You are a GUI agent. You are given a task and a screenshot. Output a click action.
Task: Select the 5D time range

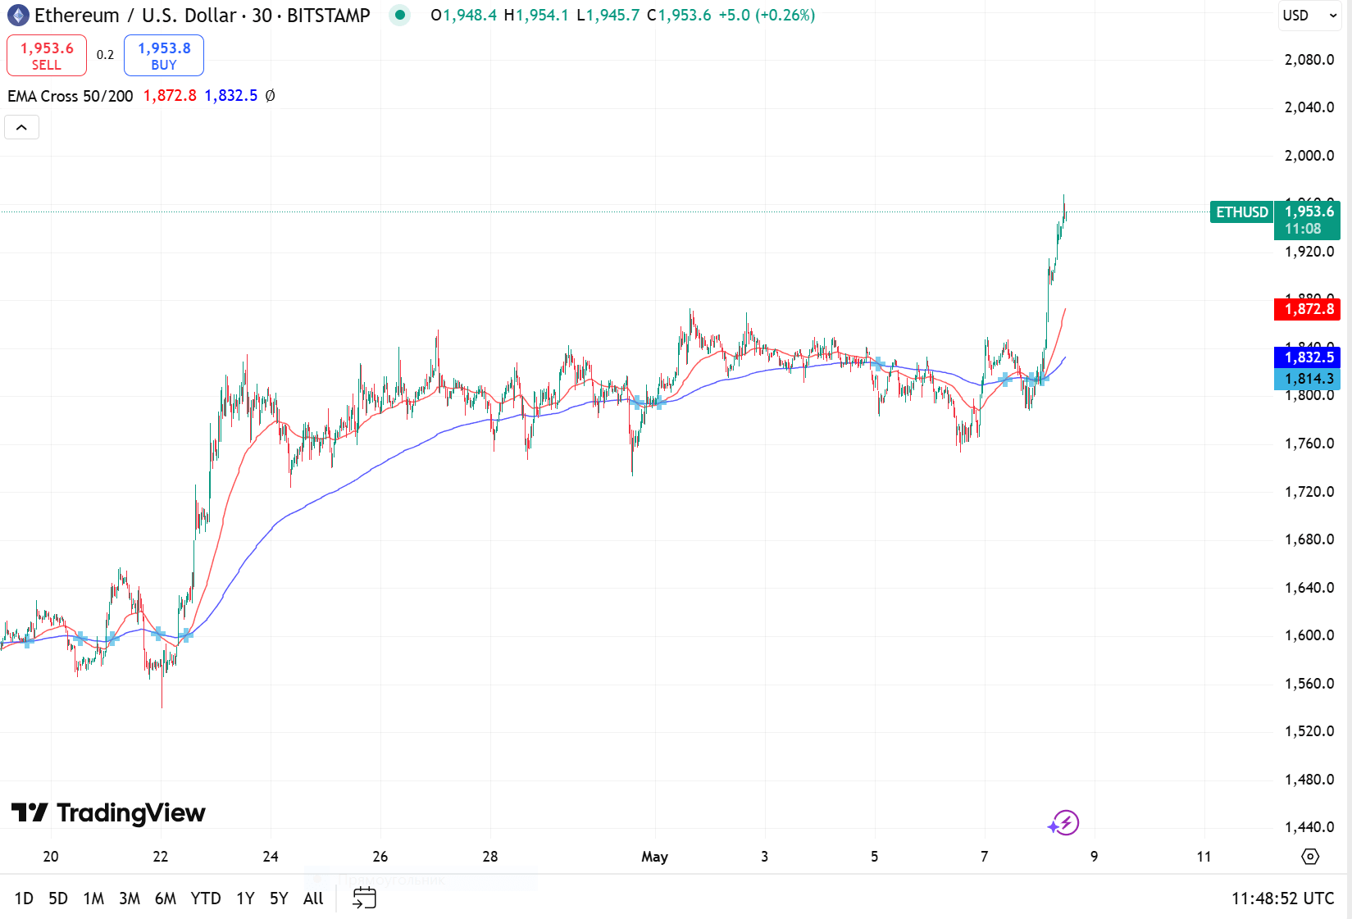[58, 899]
